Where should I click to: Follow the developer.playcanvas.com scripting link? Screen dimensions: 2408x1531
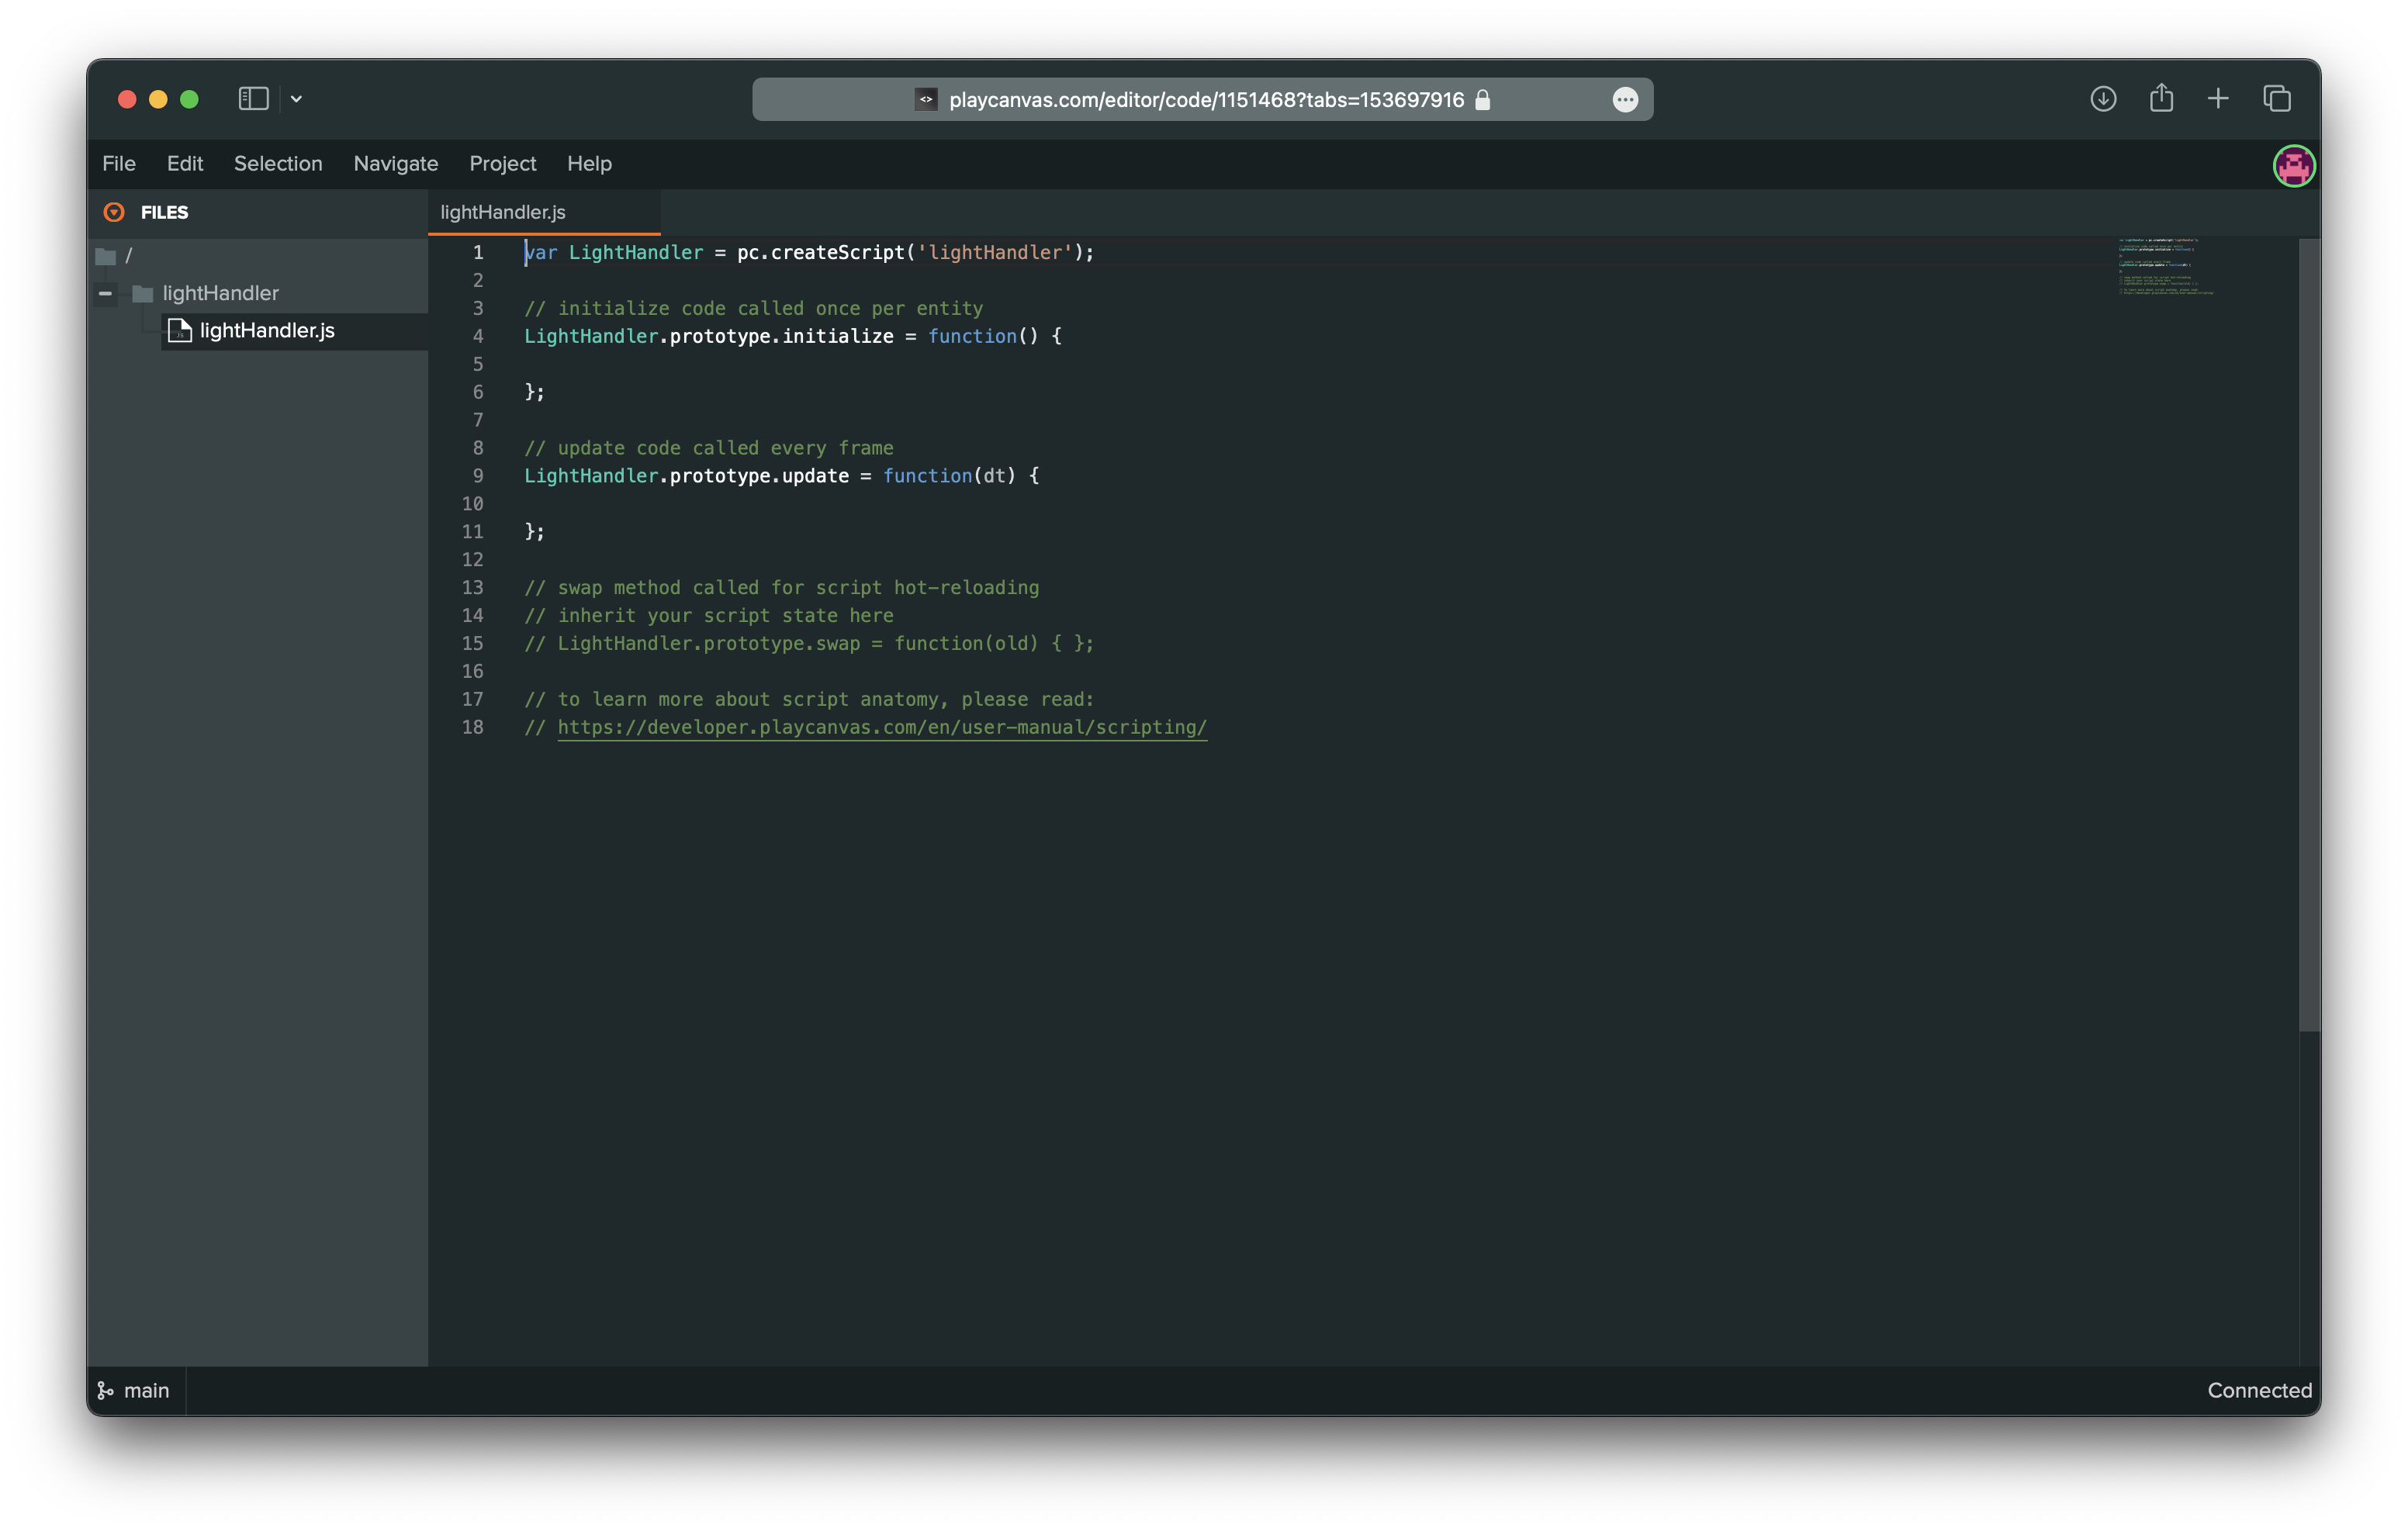click(x=881, y=727)
